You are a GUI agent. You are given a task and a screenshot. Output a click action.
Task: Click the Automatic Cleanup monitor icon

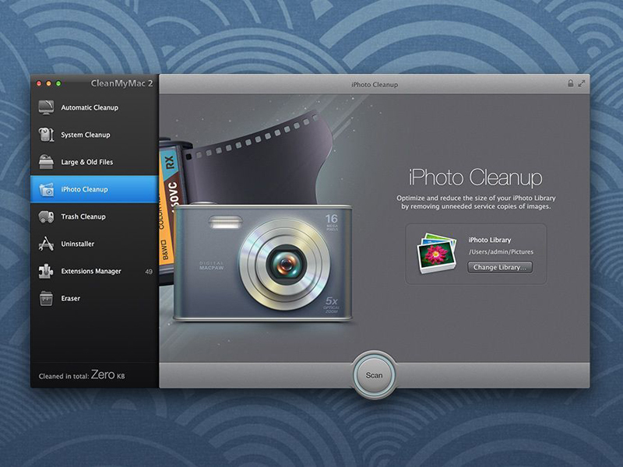pyautogui.click(x=46, y=107)
